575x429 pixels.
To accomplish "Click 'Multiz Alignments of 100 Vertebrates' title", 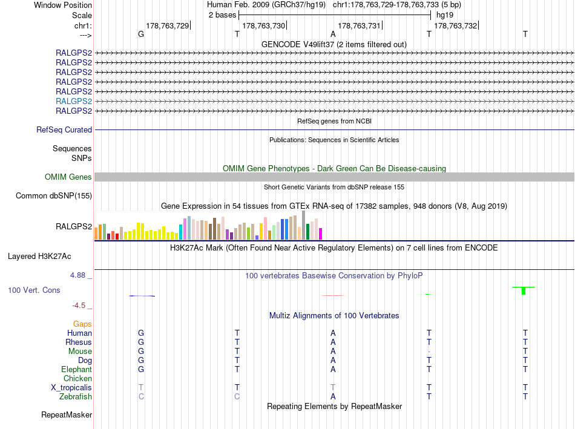I will (x=334, y=316).
